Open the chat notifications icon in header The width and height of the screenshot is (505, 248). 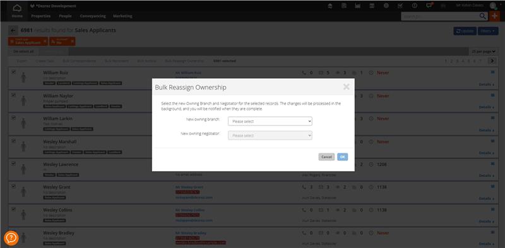point(429,6)
